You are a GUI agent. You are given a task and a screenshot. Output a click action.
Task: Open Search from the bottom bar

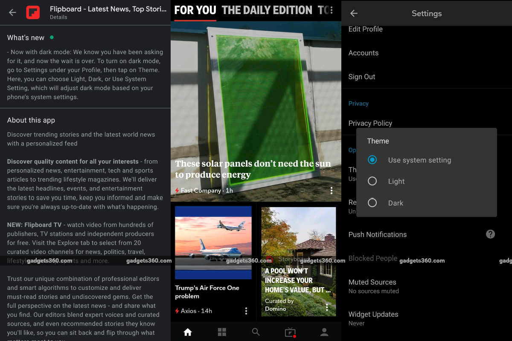256,332
